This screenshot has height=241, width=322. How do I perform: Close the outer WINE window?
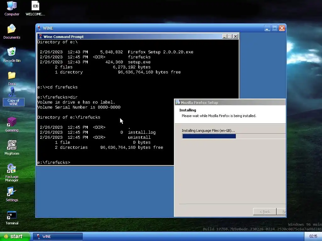click(282, 28)
